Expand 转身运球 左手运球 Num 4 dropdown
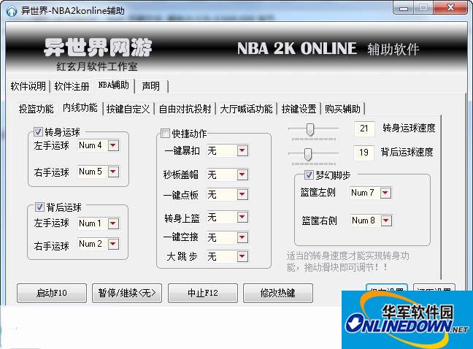Image resolution: width=473 pixels, height=349 pixels. pyautogui.click(x=113, y=145)
